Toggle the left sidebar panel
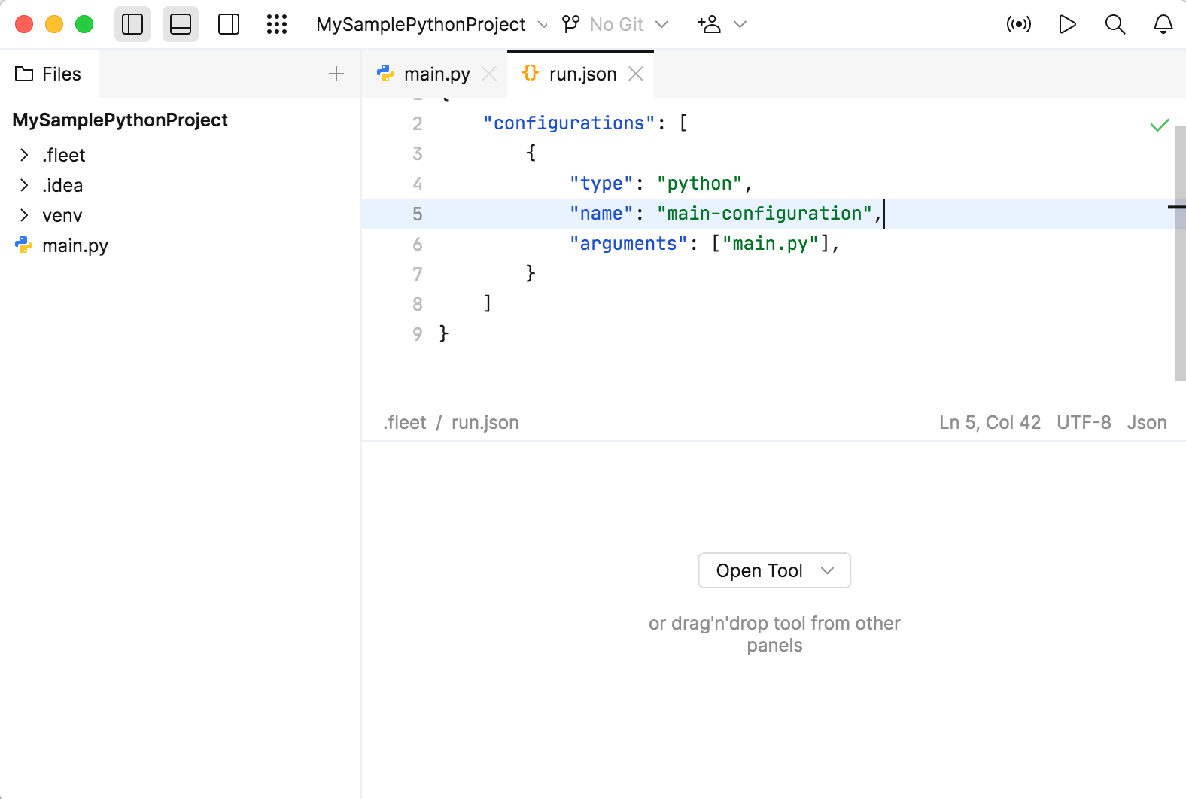Viewport: 1186px width, 799px height. coord(132,24)
